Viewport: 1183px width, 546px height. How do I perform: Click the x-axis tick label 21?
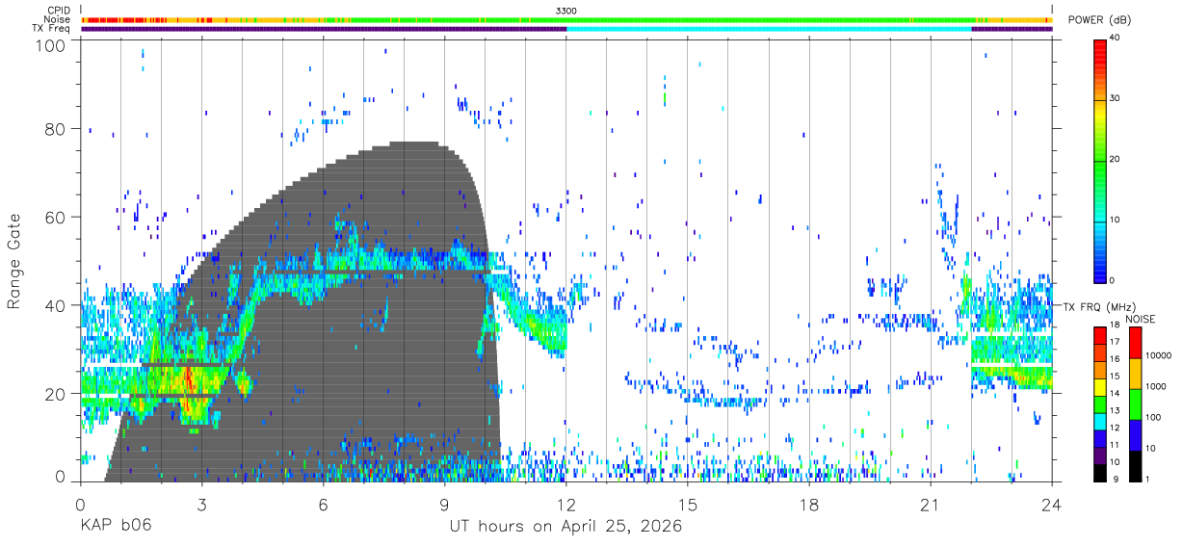931,505
